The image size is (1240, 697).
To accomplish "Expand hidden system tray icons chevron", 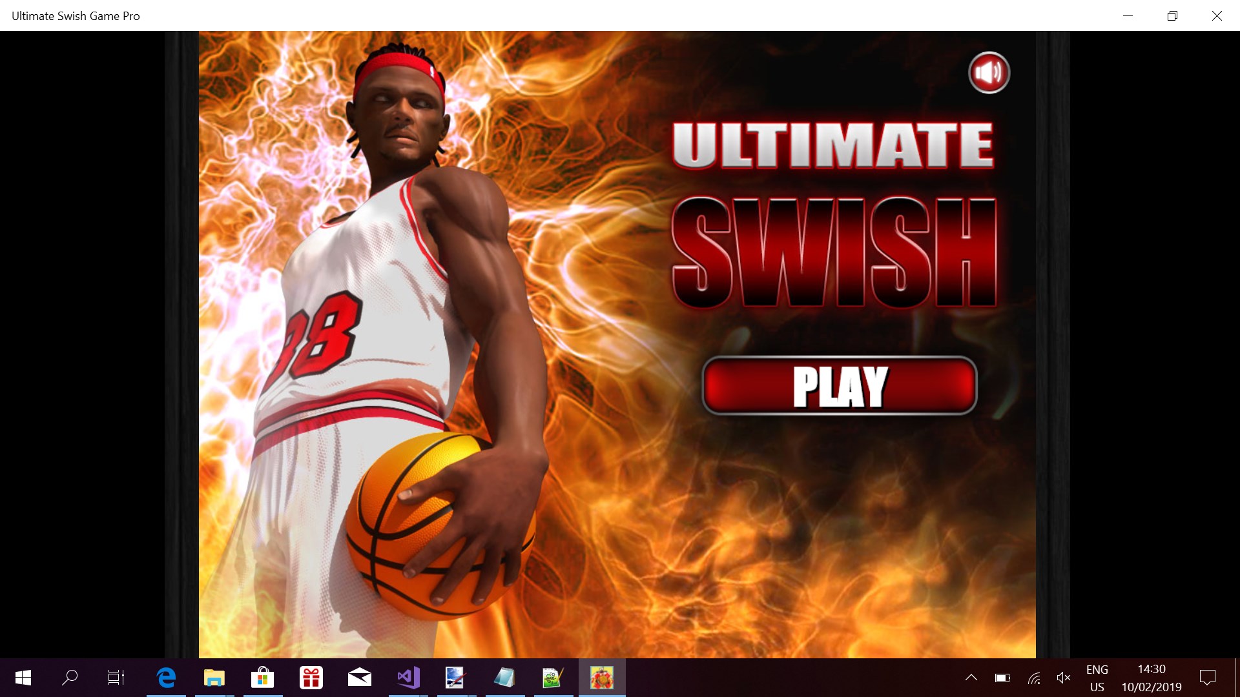I will (x=971, y=678).
